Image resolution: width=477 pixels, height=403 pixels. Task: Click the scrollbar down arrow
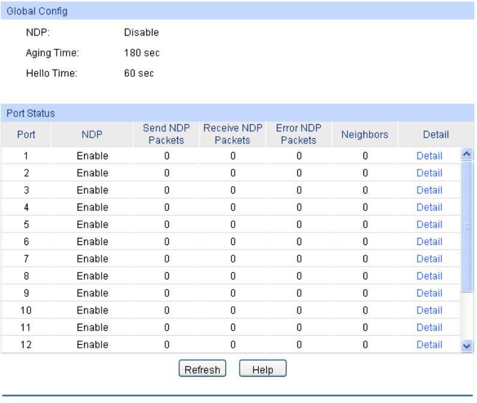(x=467, y=346)
